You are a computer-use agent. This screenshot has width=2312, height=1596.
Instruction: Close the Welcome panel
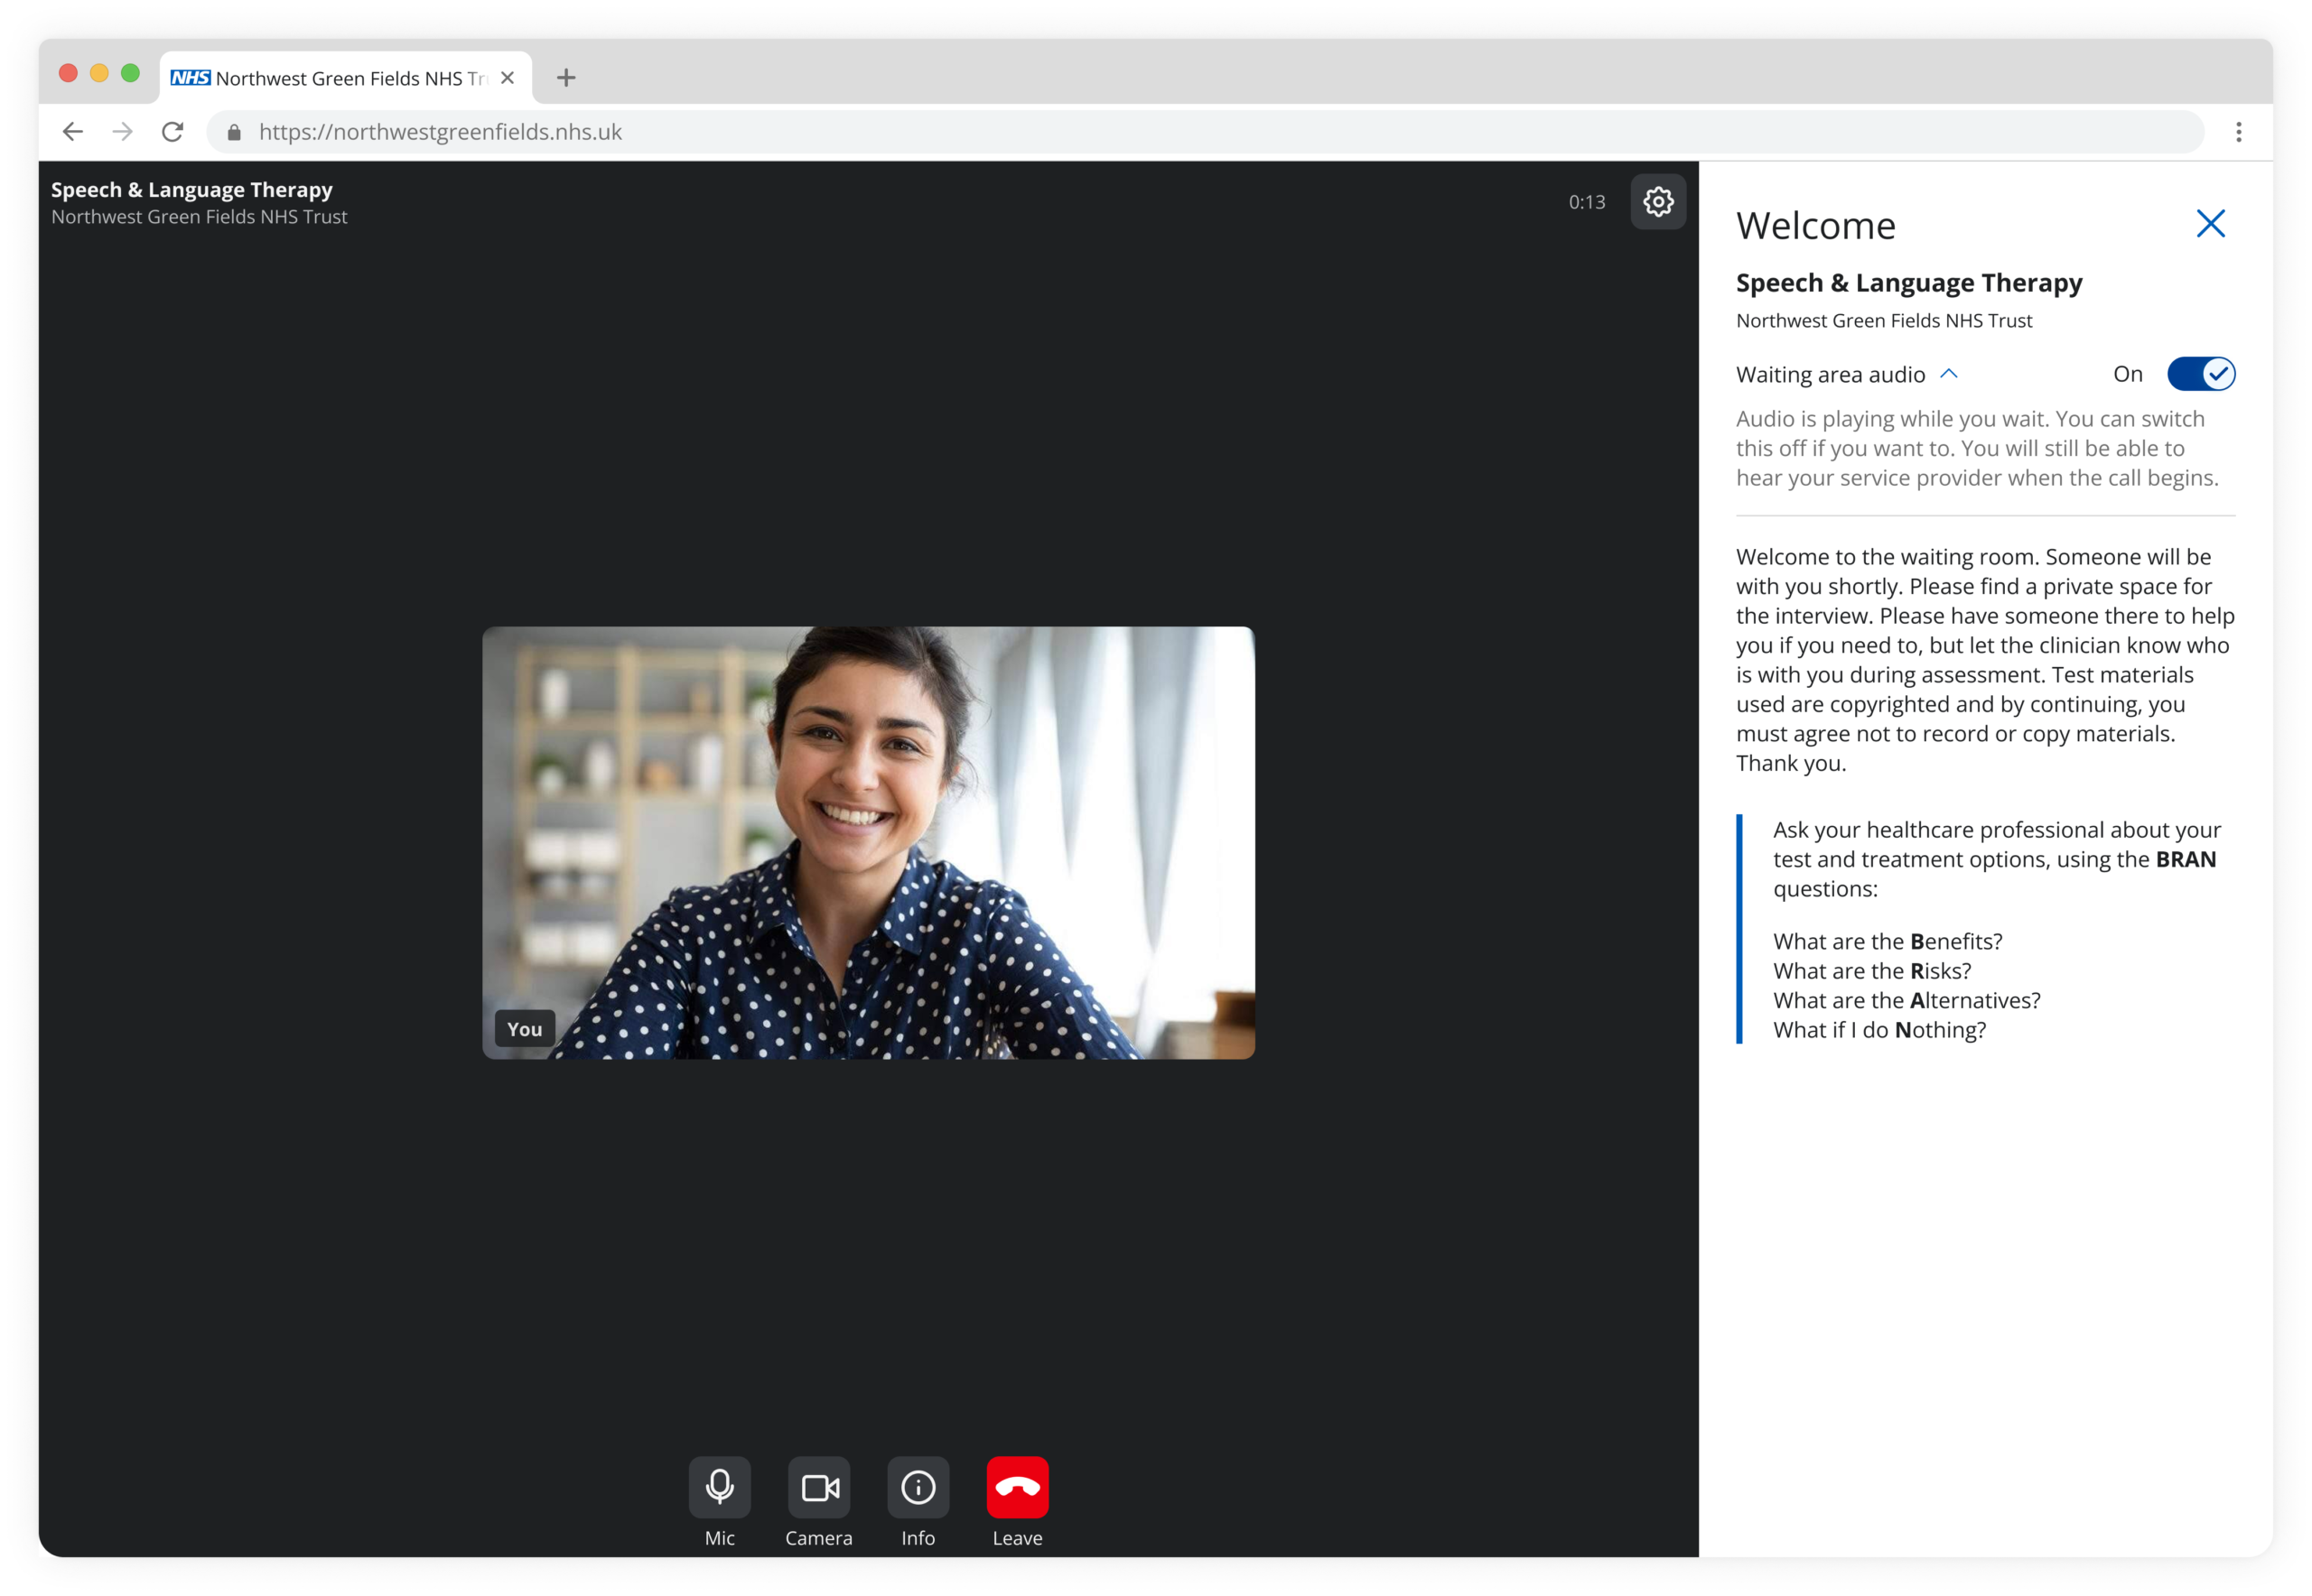point(2210,223)
